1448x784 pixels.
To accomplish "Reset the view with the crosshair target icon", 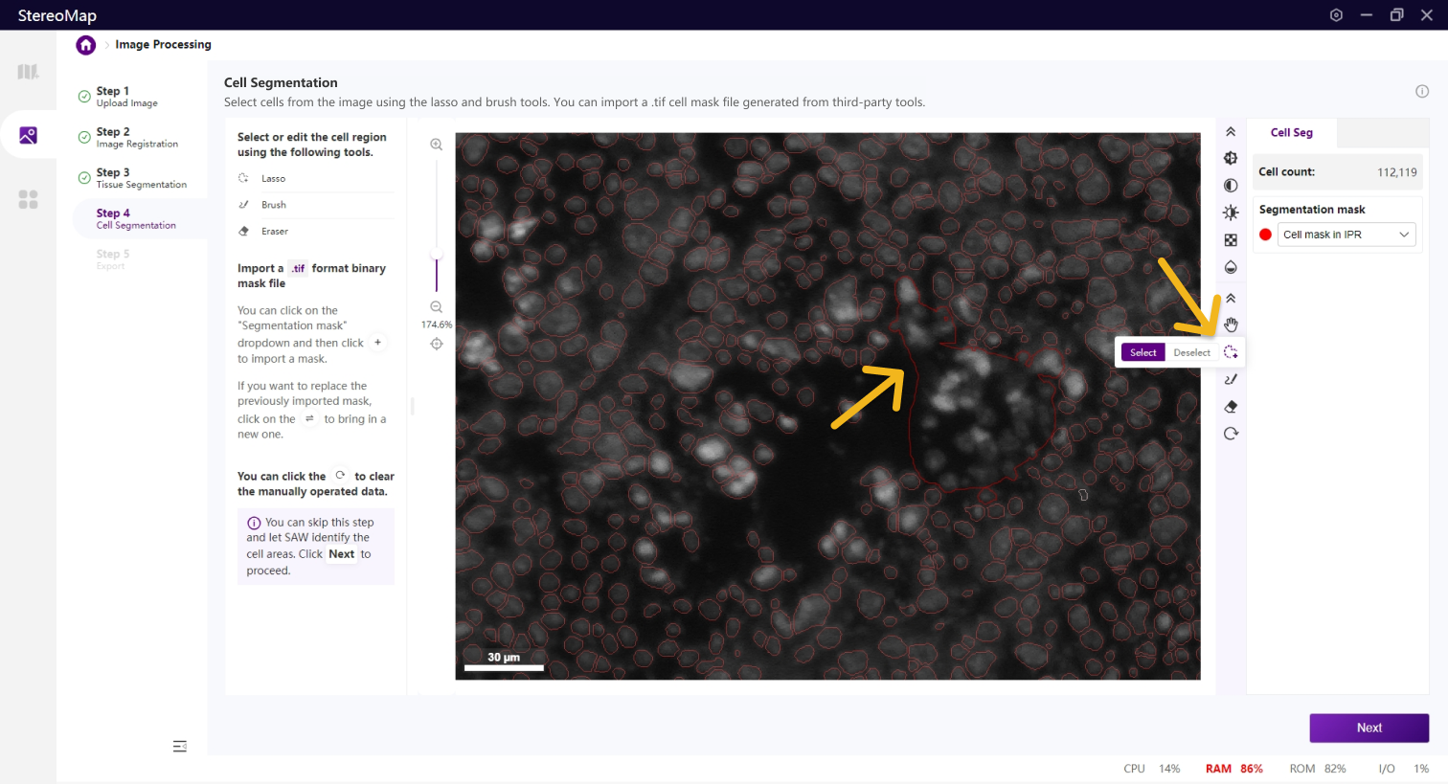I will [437, 344].
